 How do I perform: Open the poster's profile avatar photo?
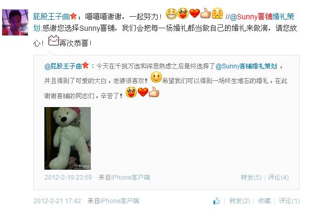click(x=15, y=22)
